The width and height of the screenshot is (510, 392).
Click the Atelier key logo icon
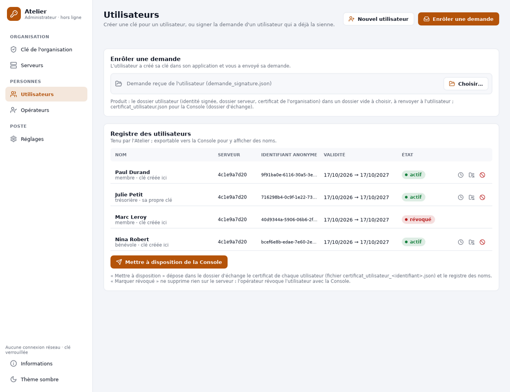[x=14, y=14]
